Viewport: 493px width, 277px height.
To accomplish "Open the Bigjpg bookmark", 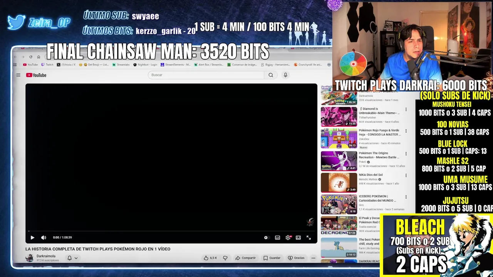I will coord(275,65).
